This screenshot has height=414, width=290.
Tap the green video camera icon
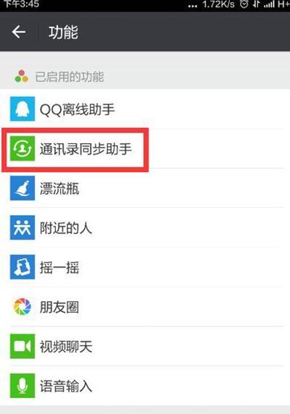click(x=22, y=346)
